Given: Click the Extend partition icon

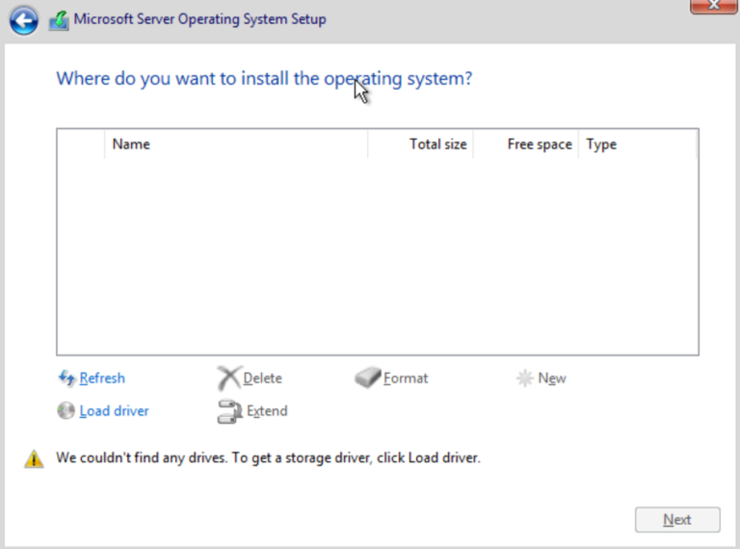Looking at the screenshot, I should [230, 411].
